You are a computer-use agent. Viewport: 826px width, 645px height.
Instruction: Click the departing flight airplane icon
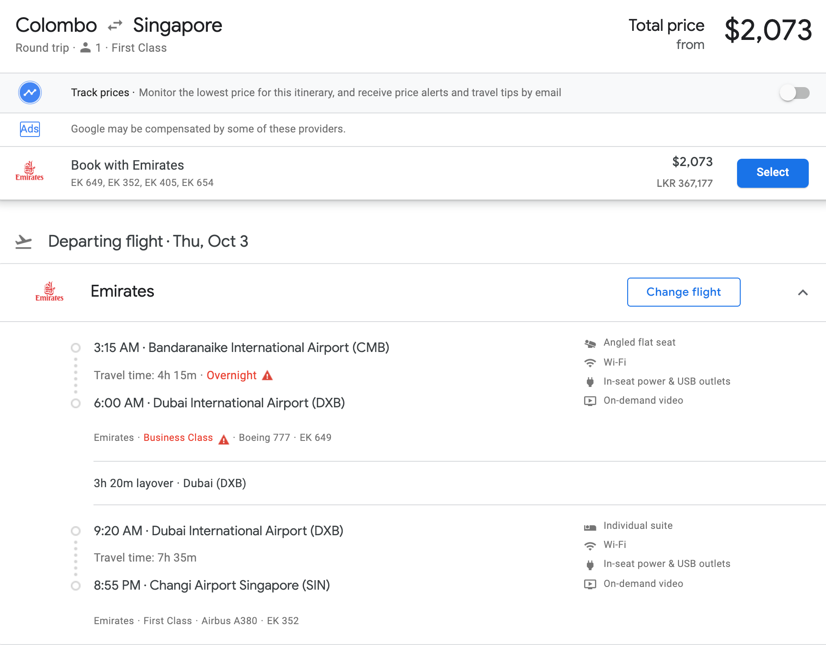coord(24,242)
